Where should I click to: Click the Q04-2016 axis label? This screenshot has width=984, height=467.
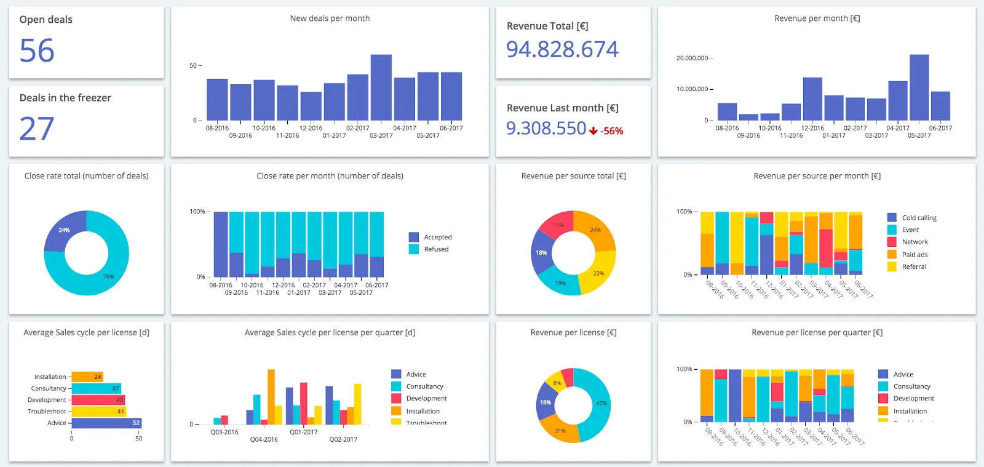click(x=264, y=439)
